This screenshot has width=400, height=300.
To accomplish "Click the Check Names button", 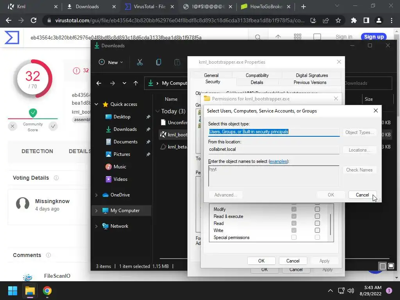I will click(359, 170).
